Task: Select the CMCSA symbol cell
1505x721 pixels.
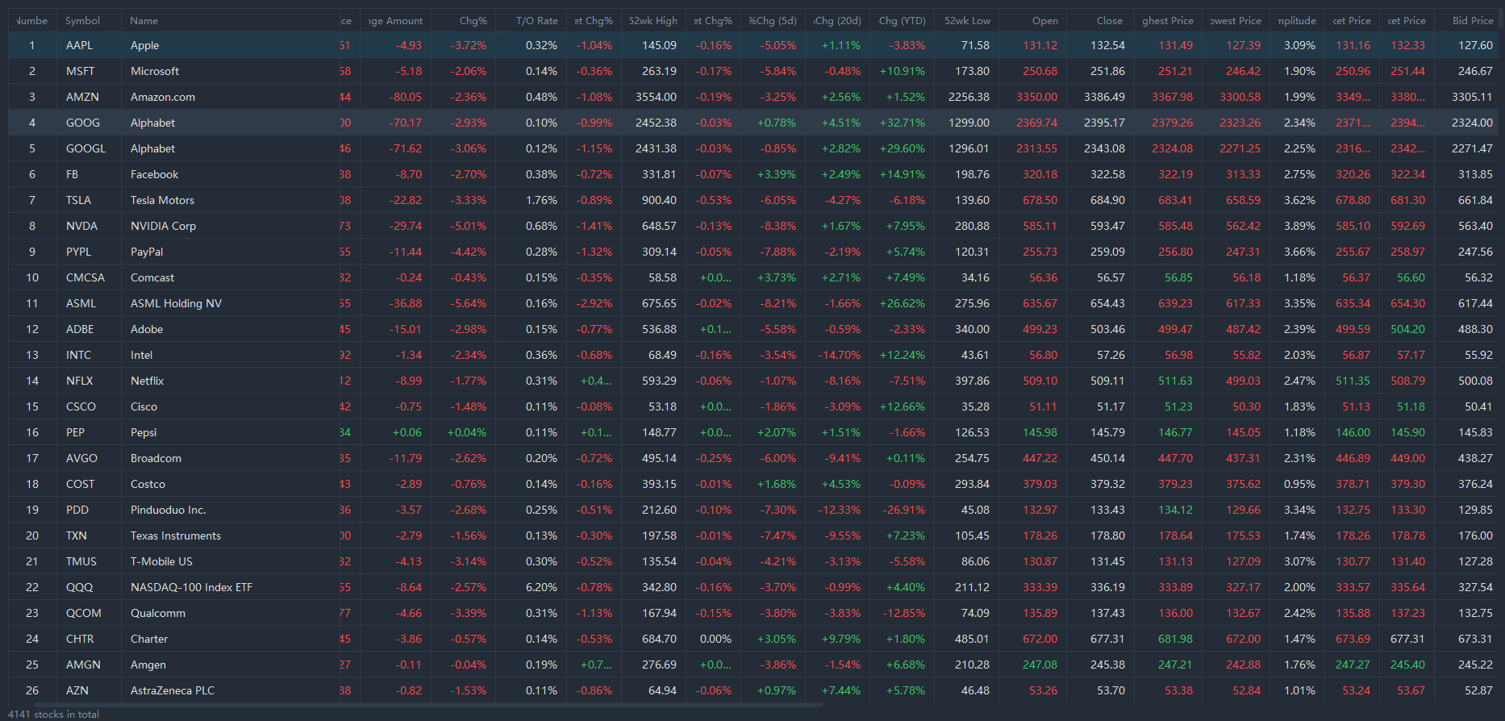Action: click(85, 277)
